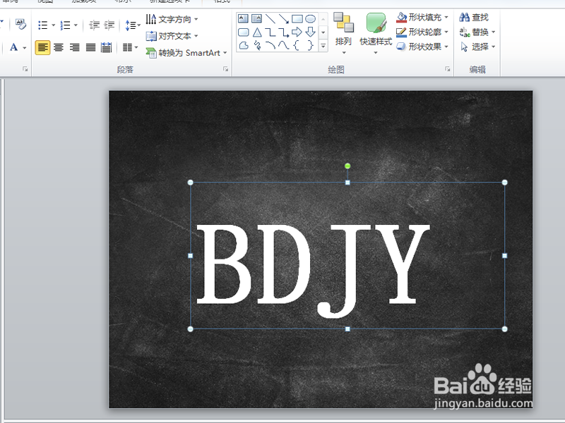
Task: Open the 绘图 drawing dialog launcher
Action: [x=448, y=68]
